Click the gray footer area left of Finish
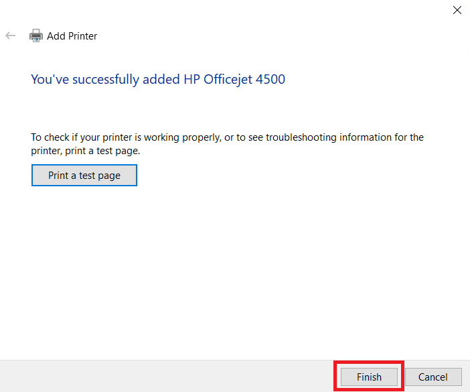Screen dimensions: 470x392 coord(167,376)
